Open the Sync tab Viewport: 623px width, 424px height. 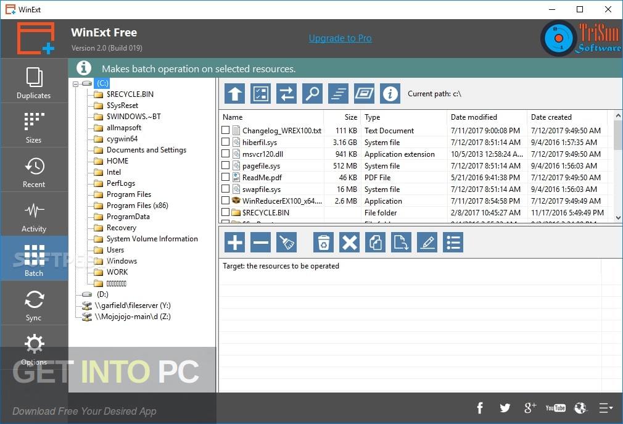tap(34, 303)
